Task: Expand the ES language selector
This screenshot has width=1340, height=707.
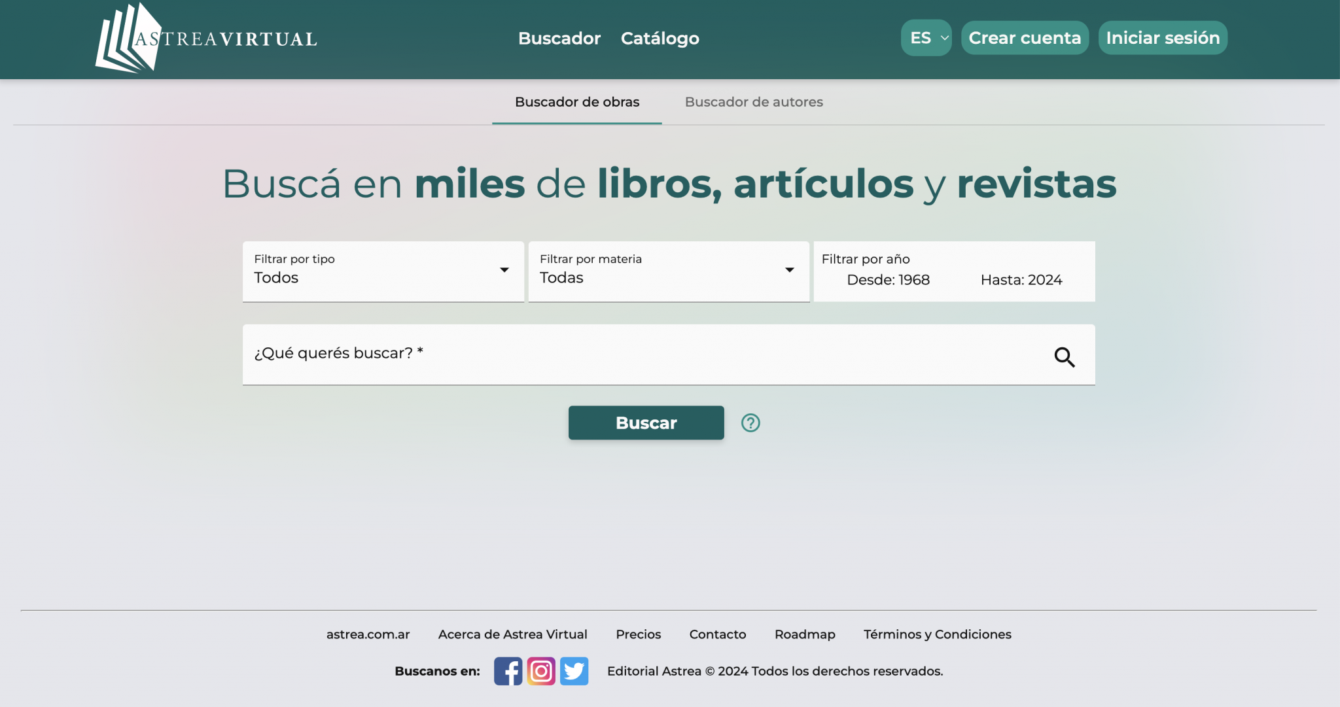Action: [x=926, y=38]
